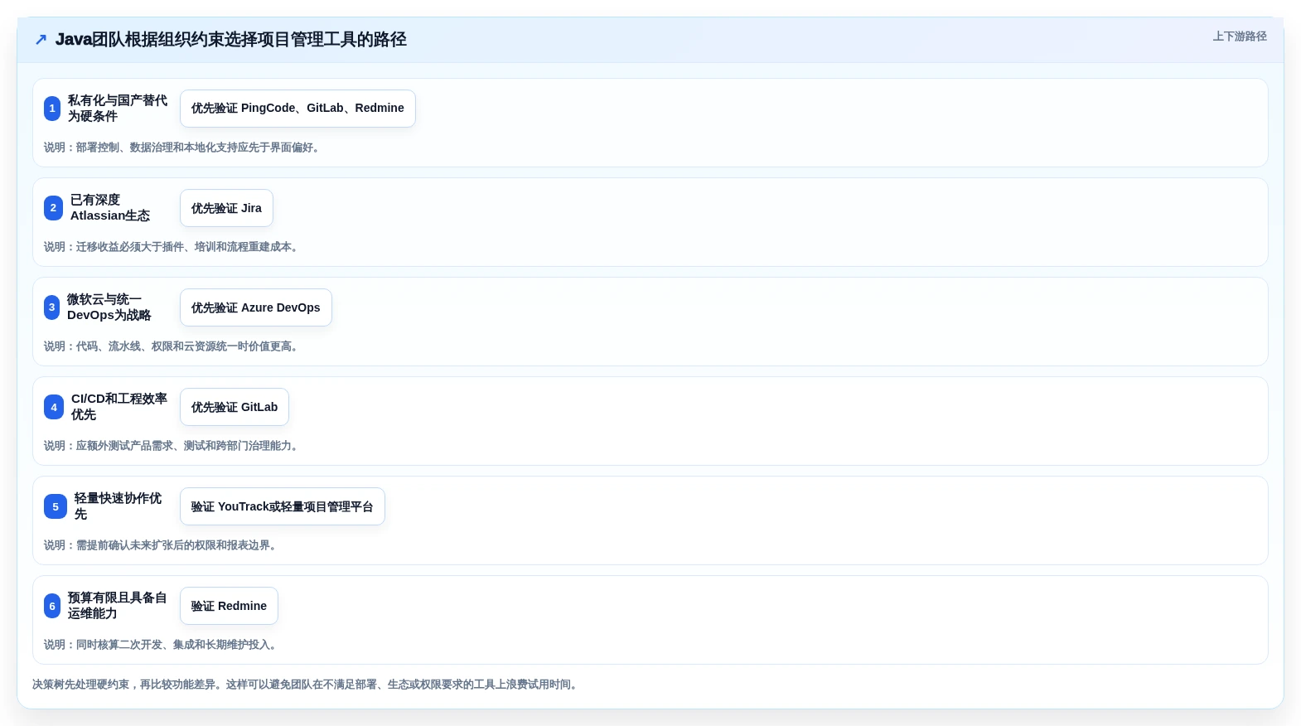Click the note 说明：同时核算二次开发
This screenshot has width=1301, height=726.
point(162,645)
